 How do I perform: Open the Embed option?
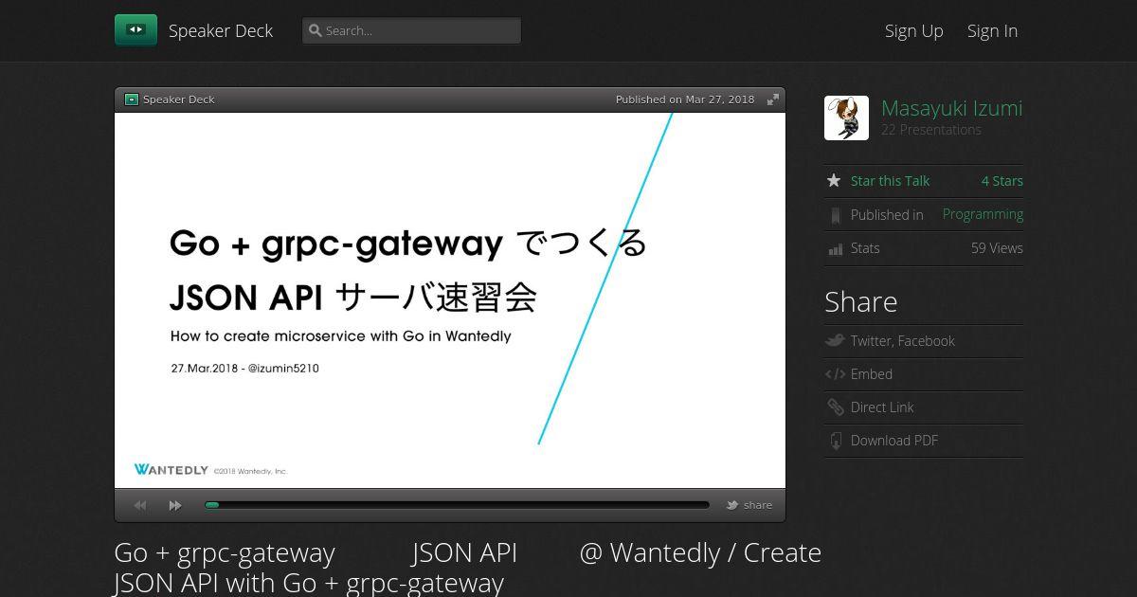pyautogui.click(x=872, y=374)
